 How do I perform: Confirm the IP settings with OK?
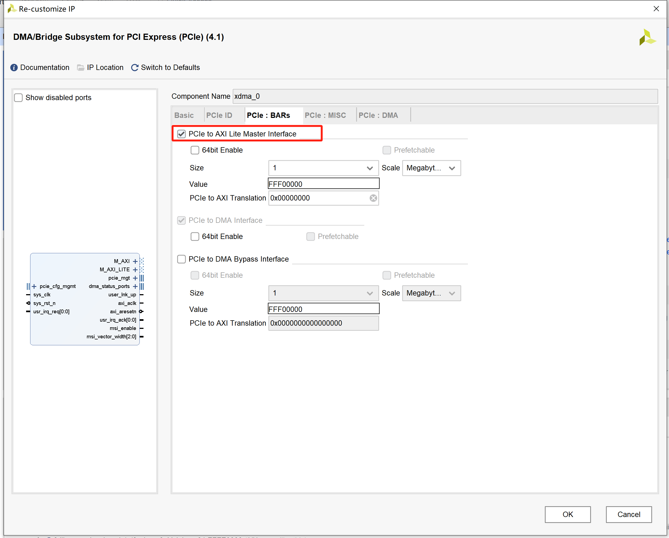tap(568, 514)
